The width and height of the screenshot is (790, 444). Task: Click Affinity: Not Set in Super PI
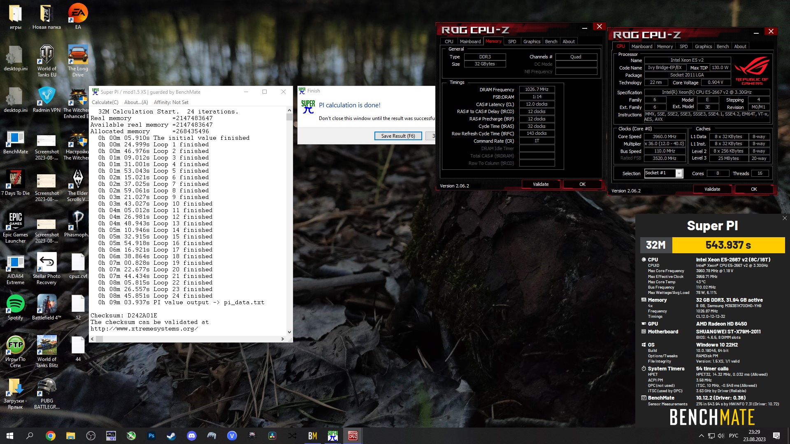[171, 102]
